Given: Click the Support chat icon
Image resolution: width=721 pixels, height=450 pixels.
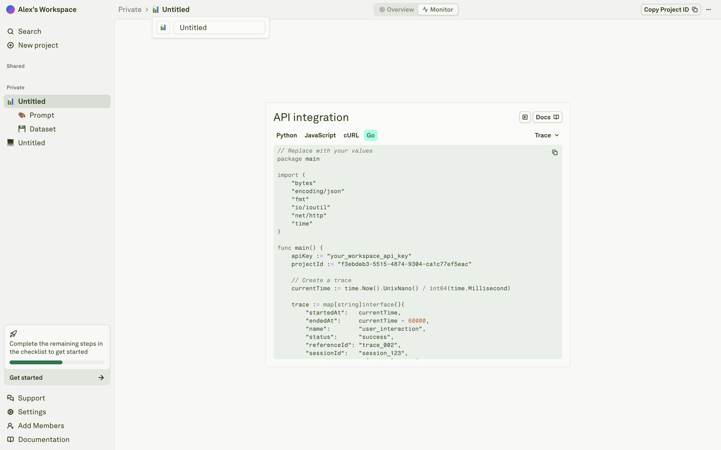Looking at the screenshot, I should coord(11,398).
